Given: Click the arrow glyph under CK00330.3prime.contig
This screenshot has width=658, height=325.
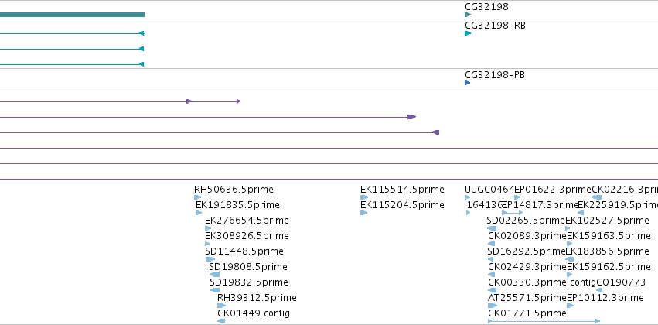Looking at the screenshot, I should pos(493,290).
